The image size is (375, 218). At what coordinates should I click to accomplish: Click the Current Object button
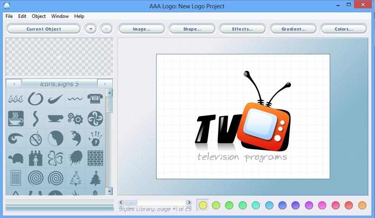[x=44, y=29]
